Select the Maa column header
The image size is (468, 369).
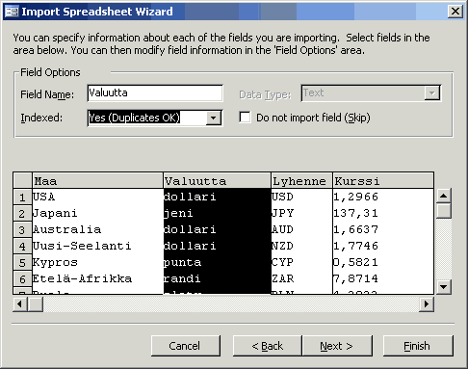(x=98, y=181)
